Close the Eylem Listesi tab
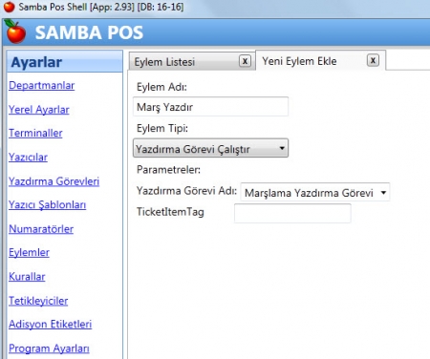 click(245, 61)
